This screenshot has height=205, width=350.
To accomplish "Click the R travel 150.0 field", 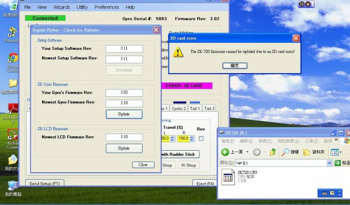I will click(183, 138).
